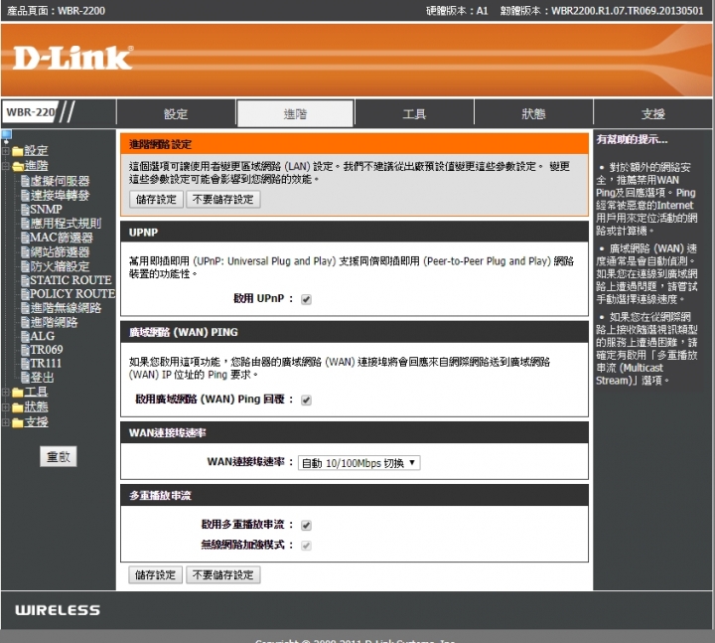Expand the 支援 tree node

point(6,422)
